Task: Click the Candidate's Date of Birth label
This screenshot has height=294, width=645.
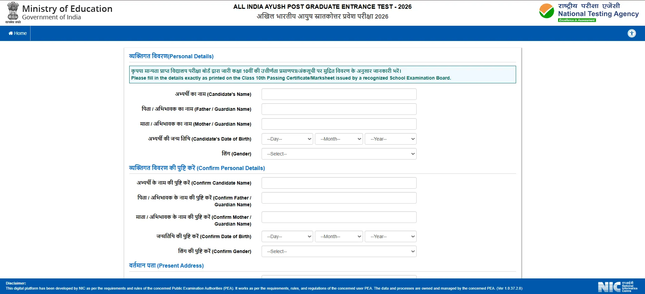Action: [x=200, y=139]
